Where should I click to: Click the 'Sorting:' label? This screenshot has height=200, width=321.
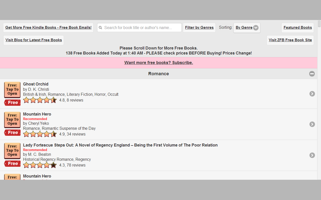(226, 27)
